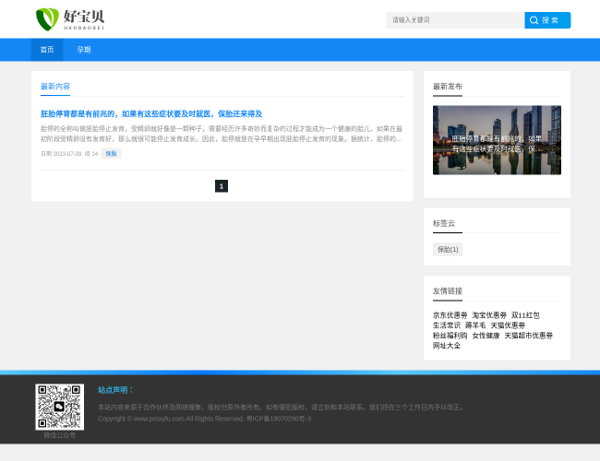The height and width of the screenshot is (461, 600).
Task: Open the 首页 navigation tab
Action: 47,50
